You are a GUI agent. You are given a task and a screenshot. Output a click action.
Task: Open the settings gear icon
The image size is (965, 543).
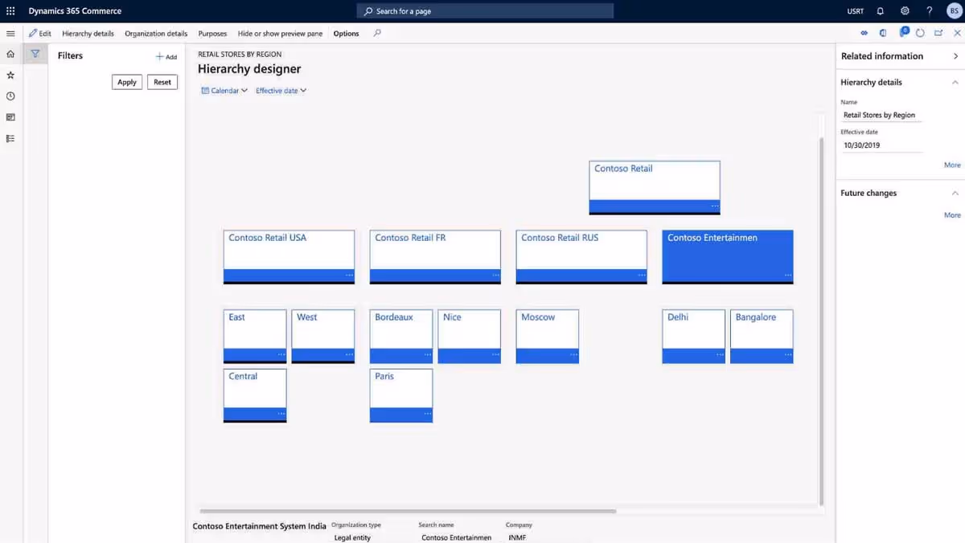[x=904, y=10]
